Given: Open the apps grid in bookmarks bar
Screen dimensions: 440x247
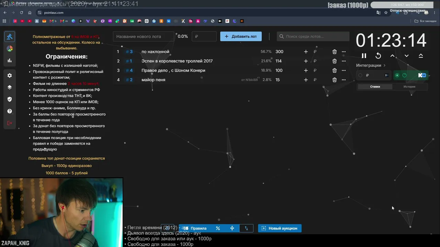Looking at the screenshot, I should click(4, 21).
